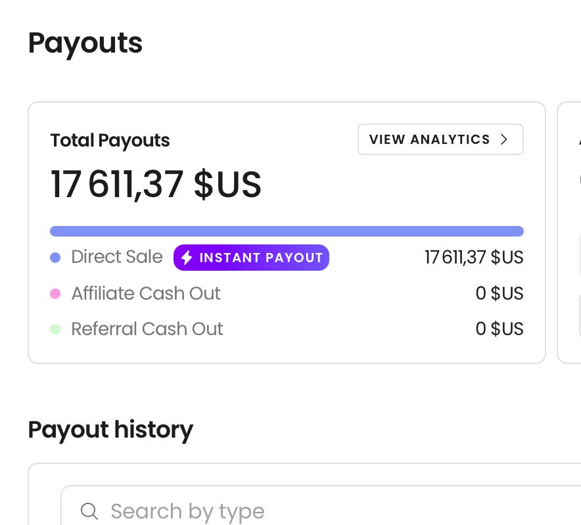Viewport: 581px width, 525px height.
Task: Click the Direct Sale amount value
Action: [x=474, y=258]
